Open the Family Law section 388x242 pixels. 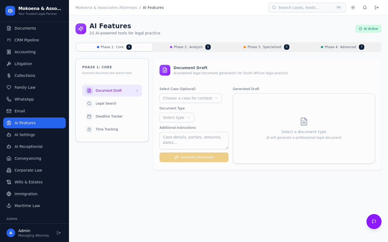coord(34,87)
